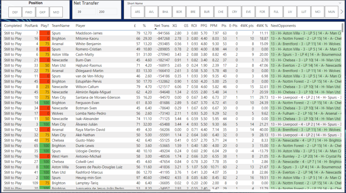Filter by LUT short name
Viewport: 346px width, 193px height.
click(x=304, y=12)
